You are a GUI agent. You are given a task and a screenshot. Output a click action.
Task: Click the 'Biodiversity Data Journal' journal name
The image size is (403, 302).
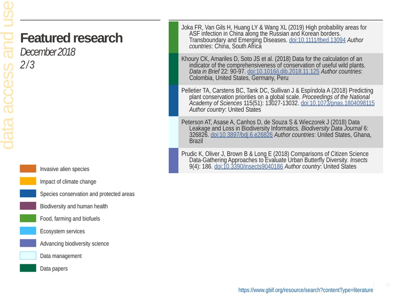(331, 129)
